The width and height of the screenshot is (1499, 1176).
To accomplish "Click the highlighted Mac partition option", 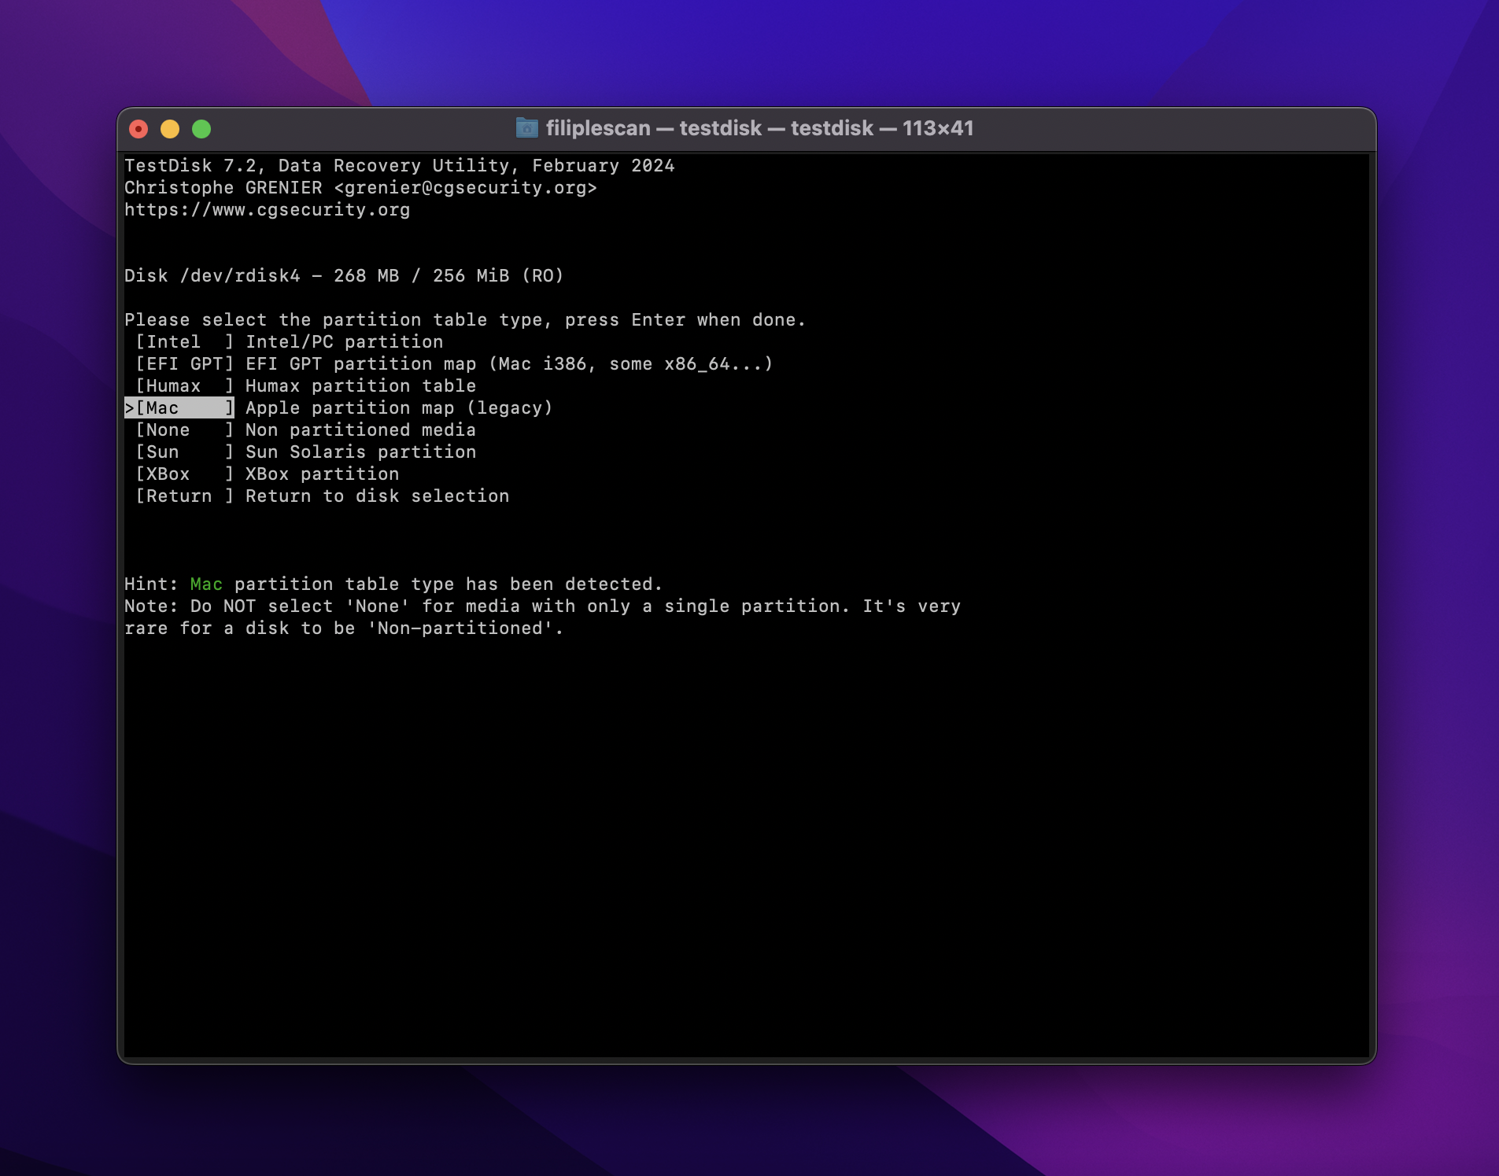I will pos(180,408).
